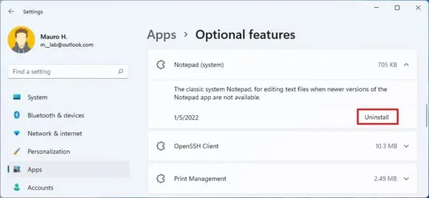The width and height of the screenshot is (429, 198).
Task: Click the 1/5/2022 install date
Action: click(186, 117)
